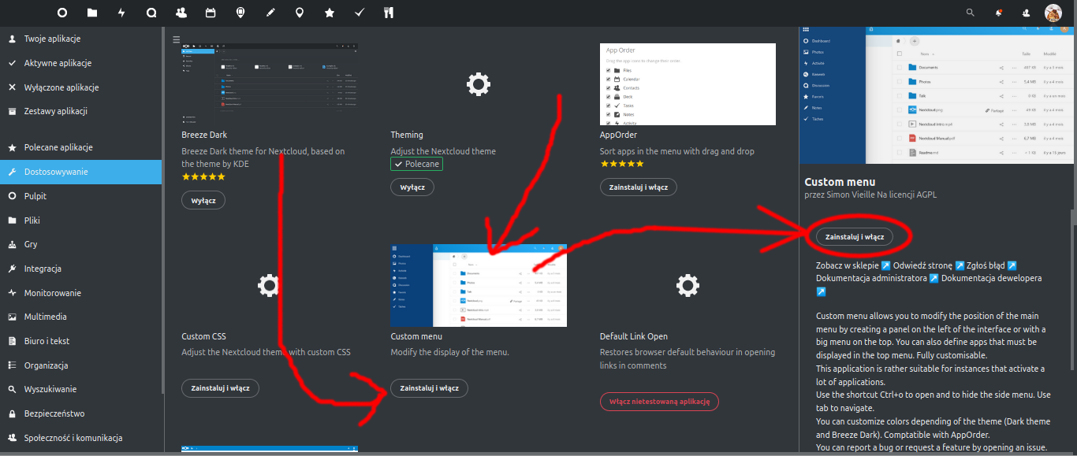Open the 'Pliki' category

click(80, 221)
